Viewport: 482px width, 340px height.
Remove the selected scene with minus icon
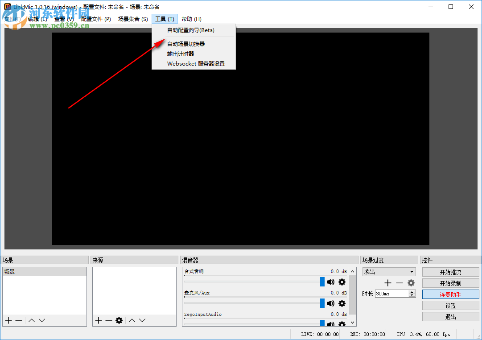(19, 320)
